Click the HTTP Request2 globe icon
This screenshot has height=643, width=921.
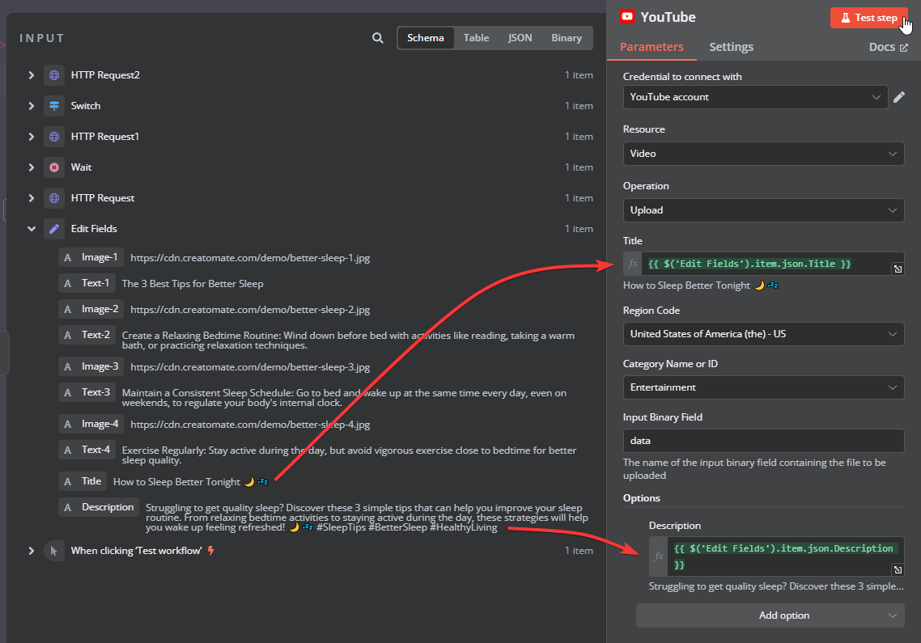pyautogui.click(x=54, y=75)
